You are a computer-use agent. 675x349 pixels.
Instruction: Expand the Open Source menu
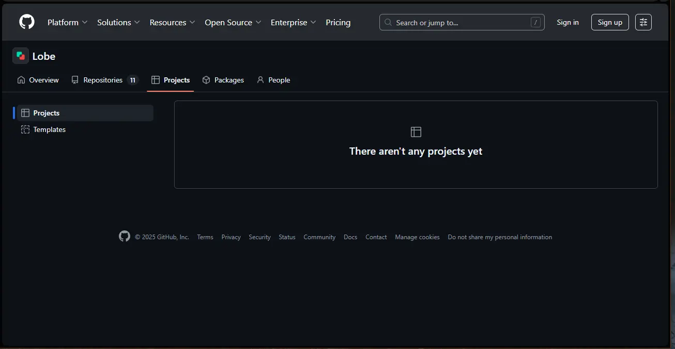(233, 22)
